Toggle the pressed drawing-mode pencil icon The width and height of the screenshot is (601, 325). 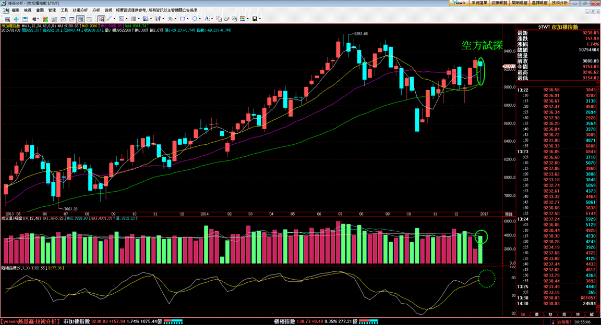101,19
